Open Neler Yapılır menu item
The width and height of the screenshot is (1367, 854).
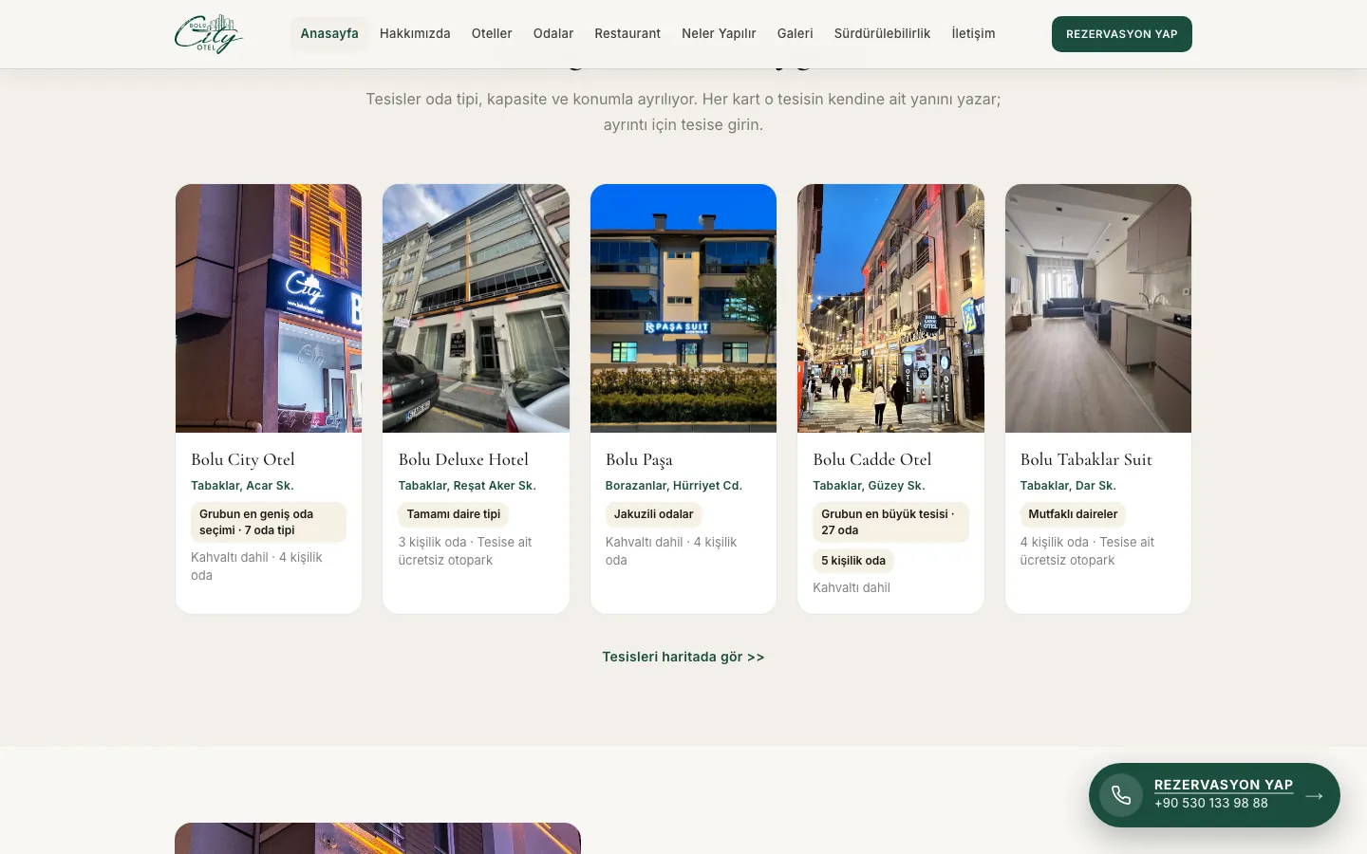point(719,33)
